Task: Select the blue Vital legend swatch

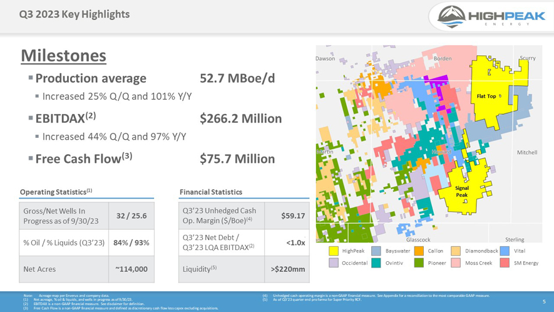Action: coord(505,251)
